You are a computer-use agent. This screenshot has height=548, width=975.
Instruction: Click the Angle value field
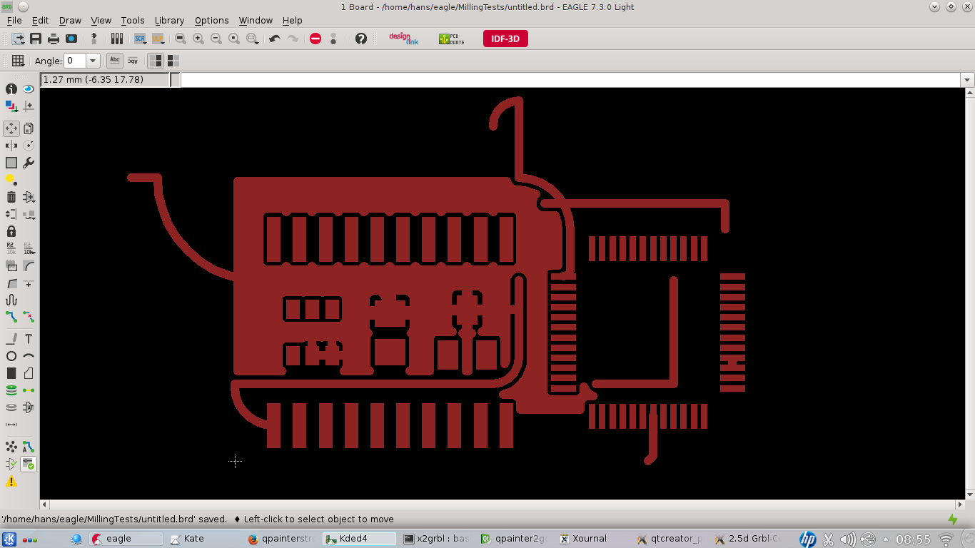74,61
